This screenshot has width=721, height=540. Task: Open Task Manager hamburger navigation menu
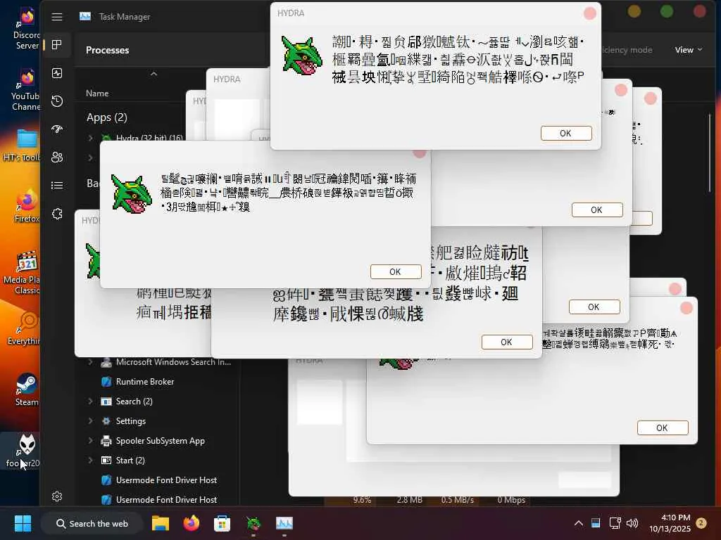pyautogui.click(x=57, y=17)
